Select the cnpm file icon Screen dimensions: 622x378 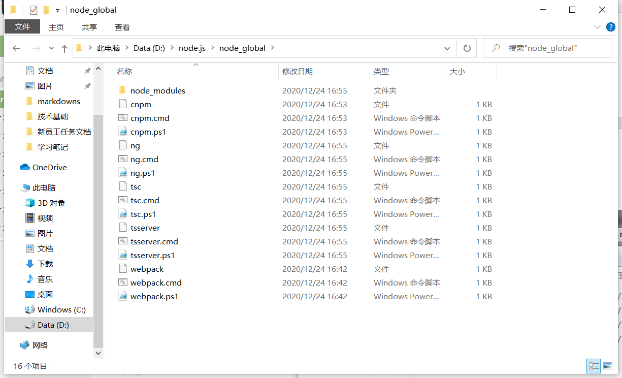[122, 104]
